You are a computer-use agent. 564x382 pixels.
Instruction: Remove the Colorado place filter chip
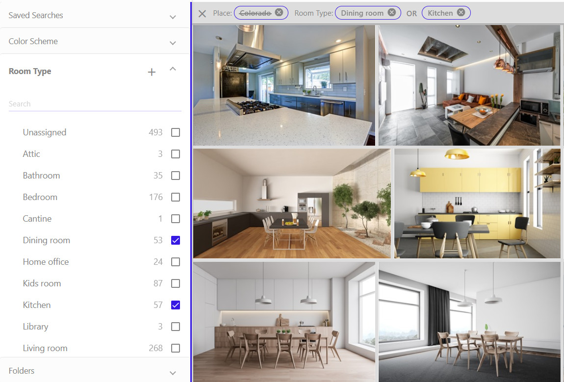(x=279, y=13)
